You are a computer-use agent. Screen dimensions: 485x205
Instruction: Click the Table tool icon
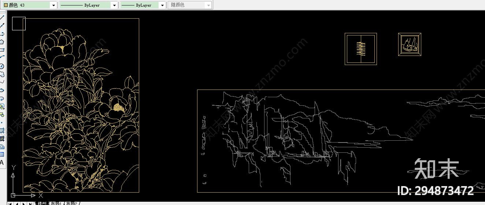(2, 155)
